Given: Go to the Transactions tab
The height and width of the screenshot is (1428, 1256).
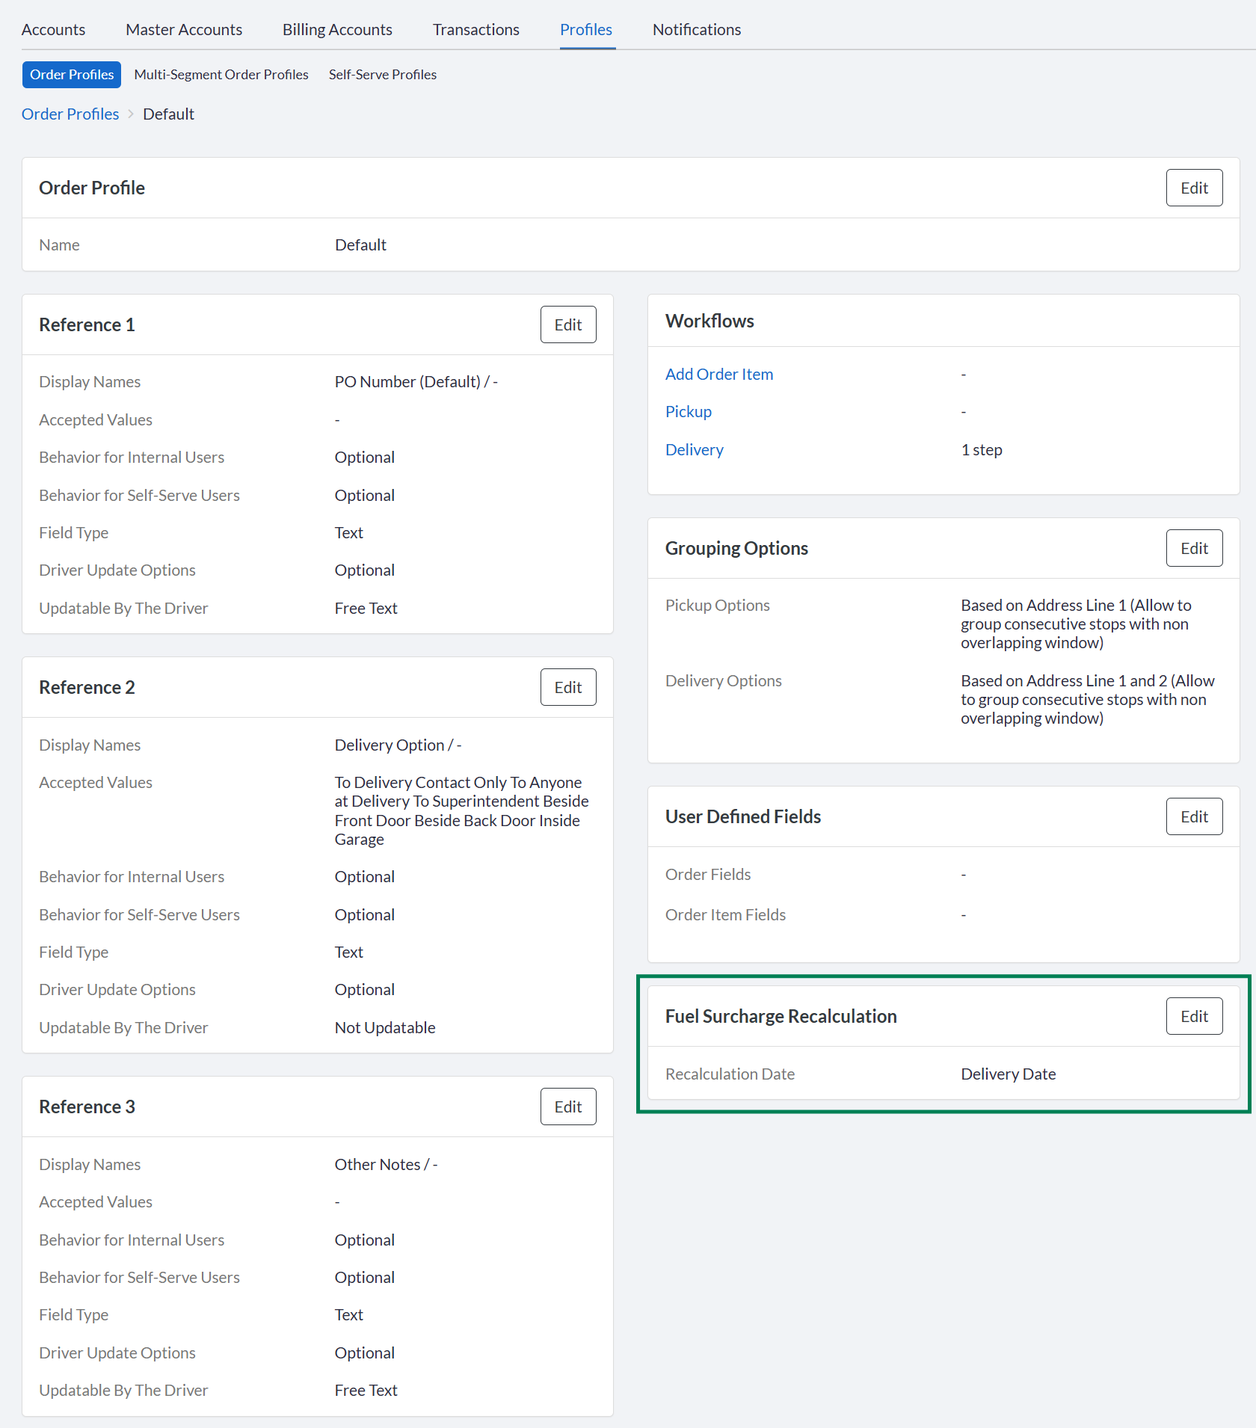Looking at the screenshot, I should point(475,29).
